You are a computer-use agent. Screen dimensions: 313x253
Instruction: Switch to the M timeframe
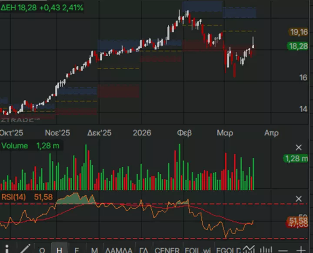tap(94, 250)
